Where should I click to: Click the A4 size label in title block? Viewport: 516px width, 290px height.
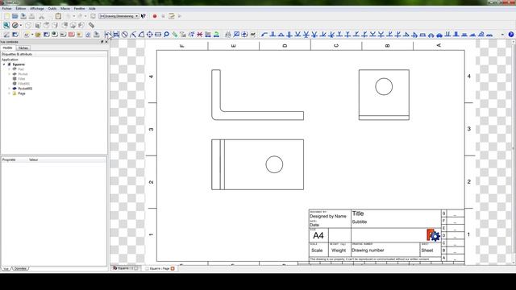318,235
